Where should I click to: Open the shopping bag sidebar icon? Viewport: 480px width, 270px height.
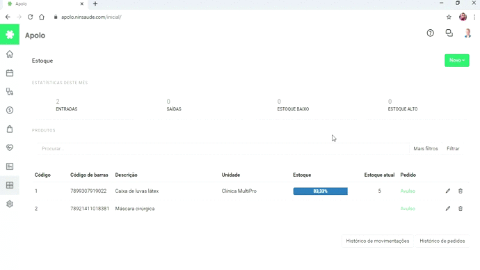10,129
